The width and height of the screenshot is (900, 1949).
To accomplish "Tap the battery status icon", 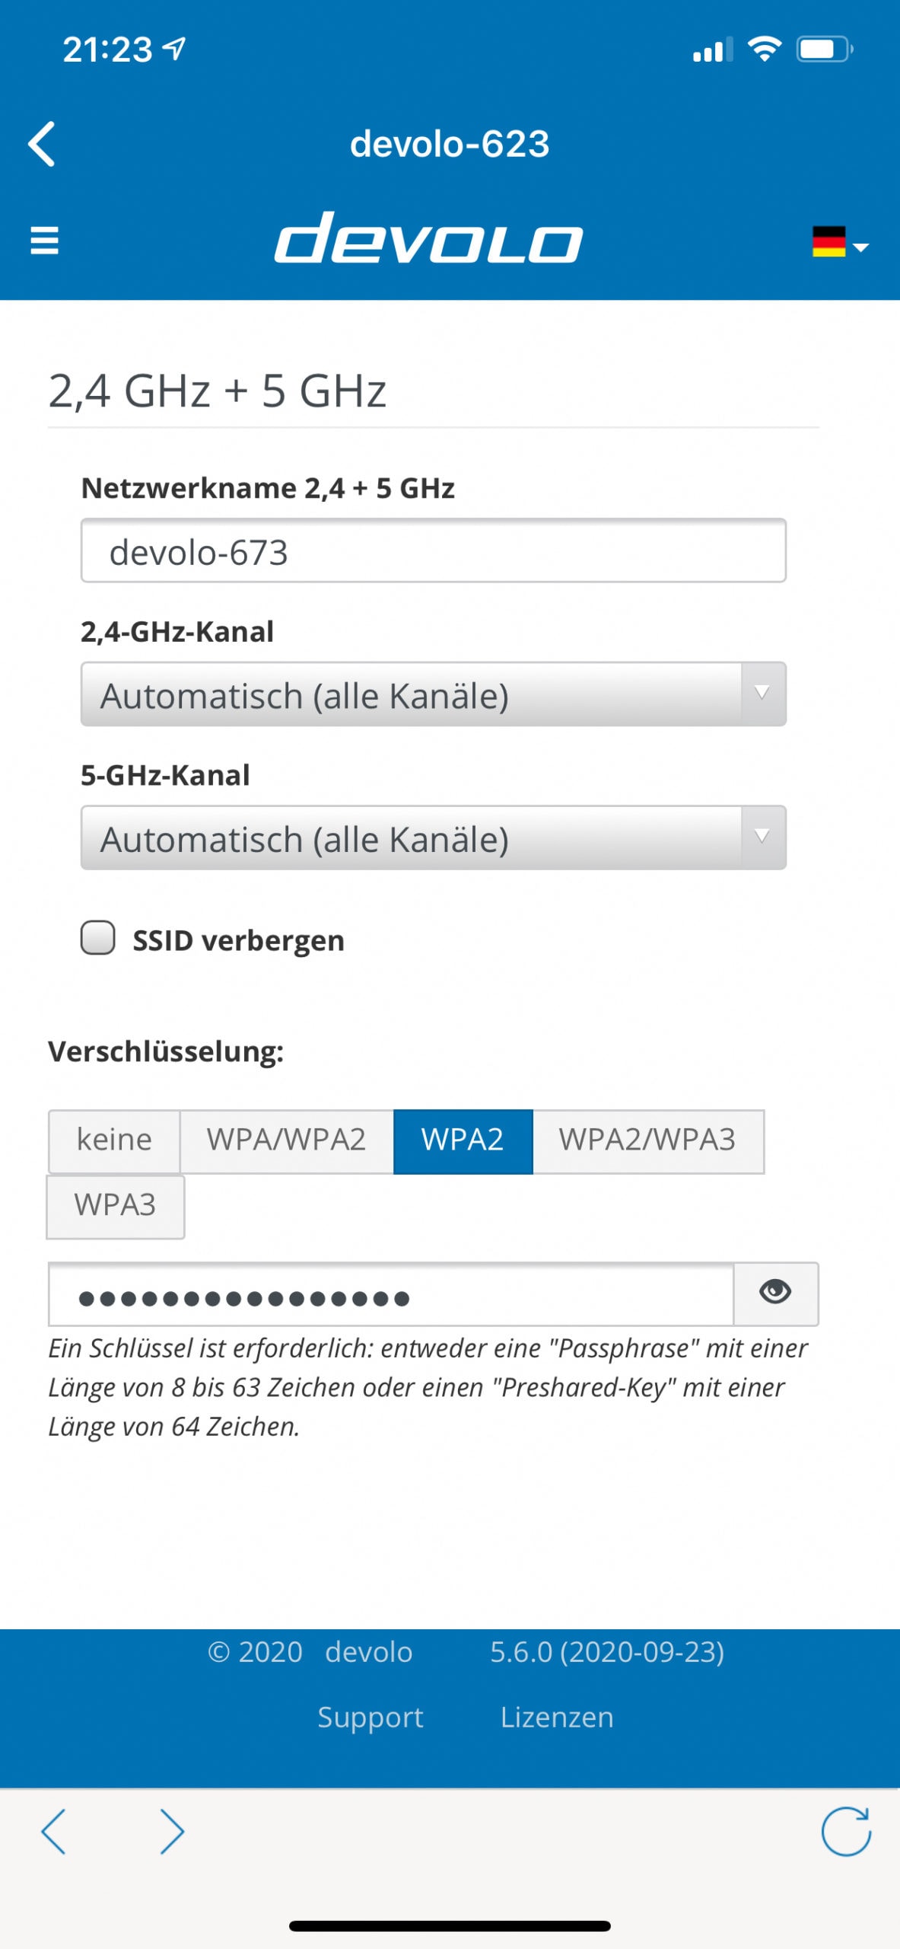I will [825, 49].
